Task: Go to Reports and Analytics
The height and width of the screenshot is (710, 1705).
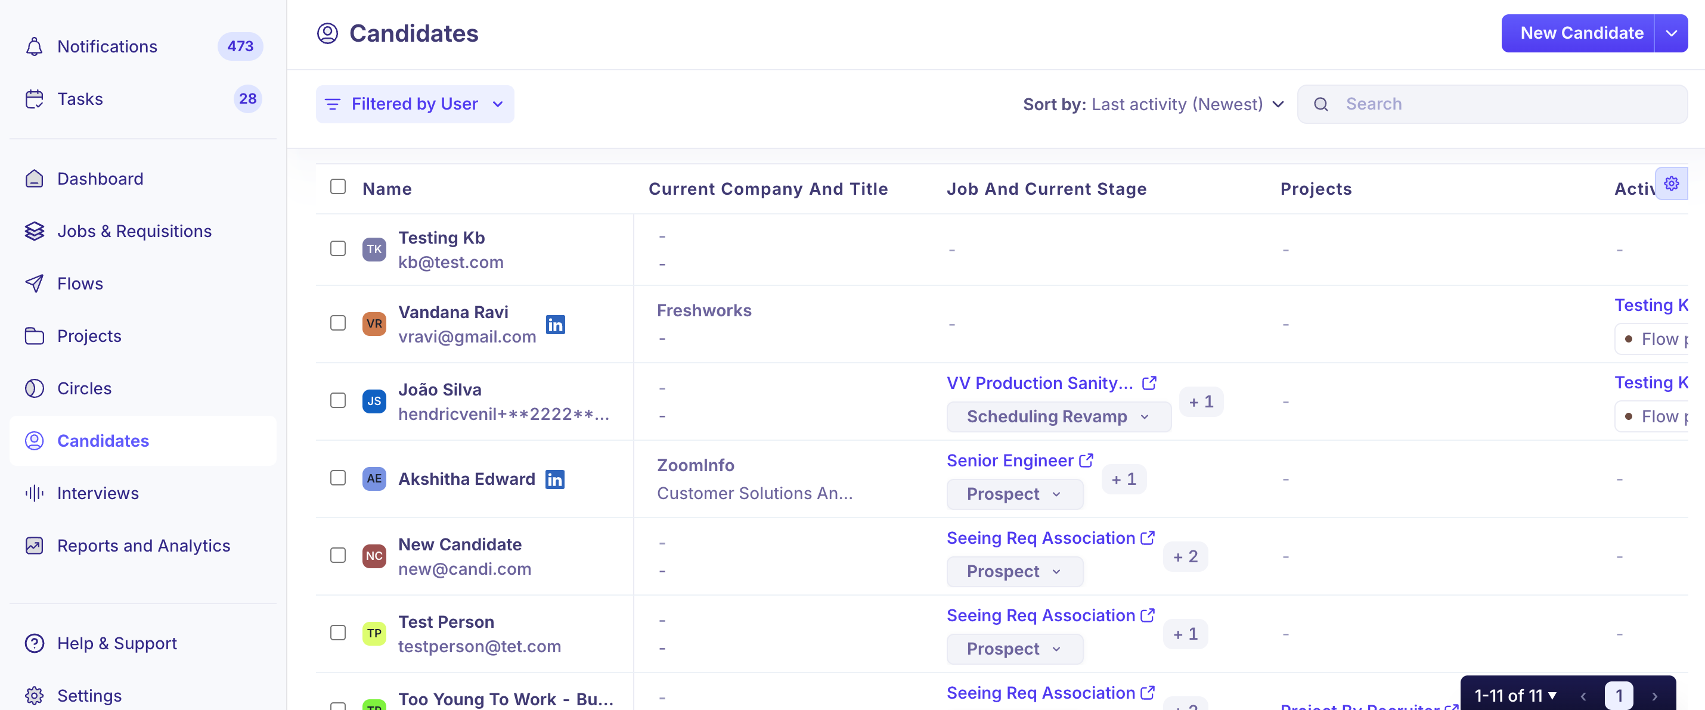Action: pos(143,546)
